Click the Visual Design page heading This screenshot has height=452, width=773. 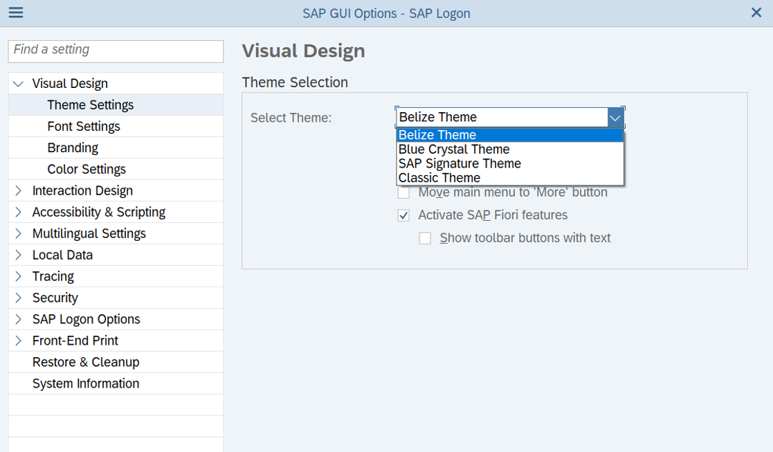click(x=304, y=51)
